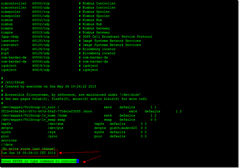
Task: Click the 'sysfs /sys' entry
Action: 74,132
